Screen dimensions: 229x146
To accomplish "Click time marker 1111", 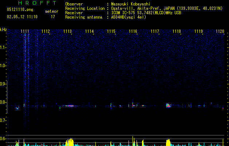I will tap(25, 31).
